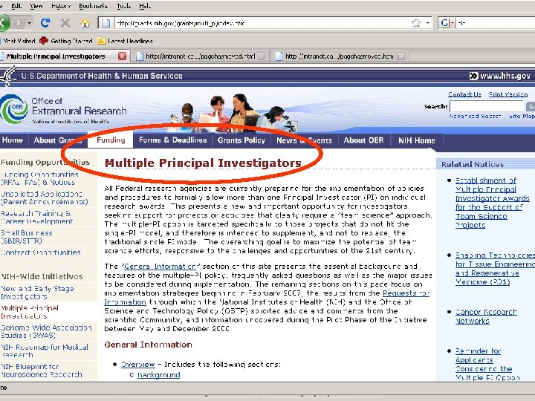
Task: Open Research Training & Career Development link
Action: (36, 217)
